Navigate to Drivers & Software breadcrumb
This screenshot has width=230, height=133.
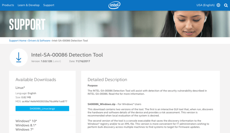click(x=39, y=41)
